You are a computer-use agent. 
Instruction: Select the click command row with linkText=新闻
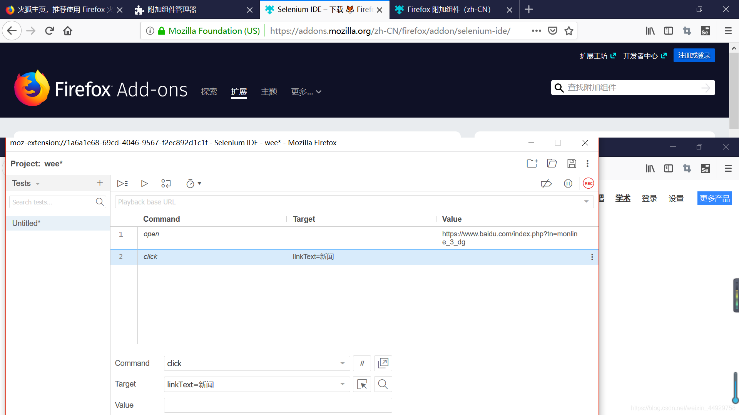(x=354, y=257)
